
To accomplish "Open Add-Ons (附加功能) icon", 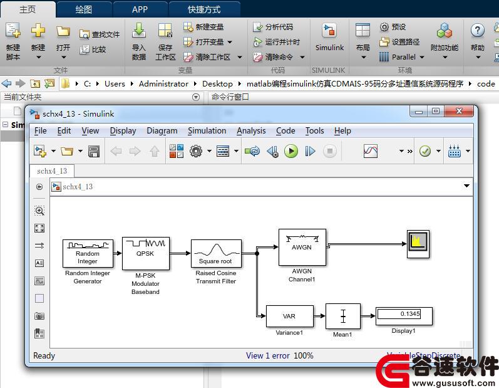I will coord(445,31).
